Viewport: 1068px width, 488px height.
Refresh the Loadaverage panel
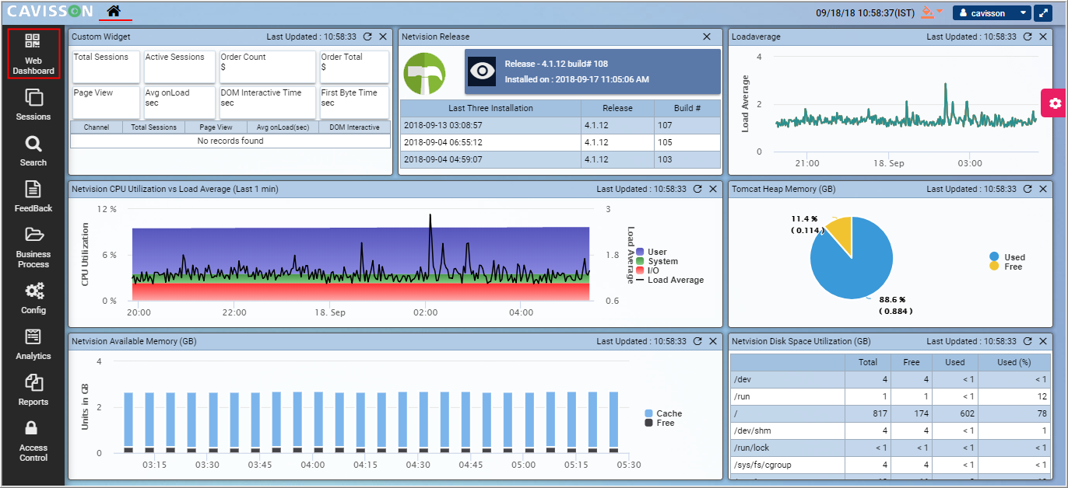[1028, 37]
